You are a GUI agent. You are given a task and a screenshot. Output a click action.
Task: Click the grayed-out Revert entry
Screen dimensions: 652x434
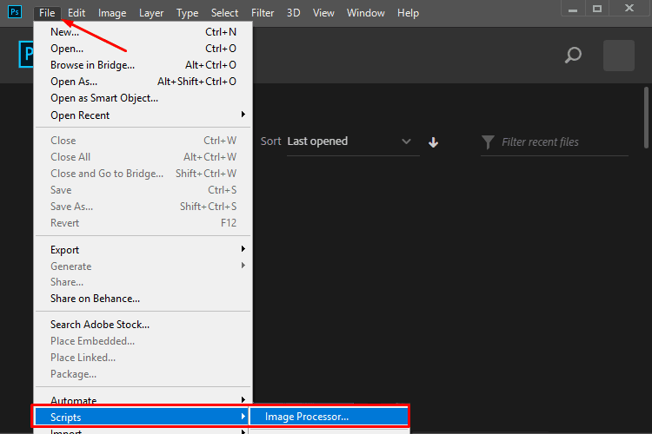click(x=143, y=223)
